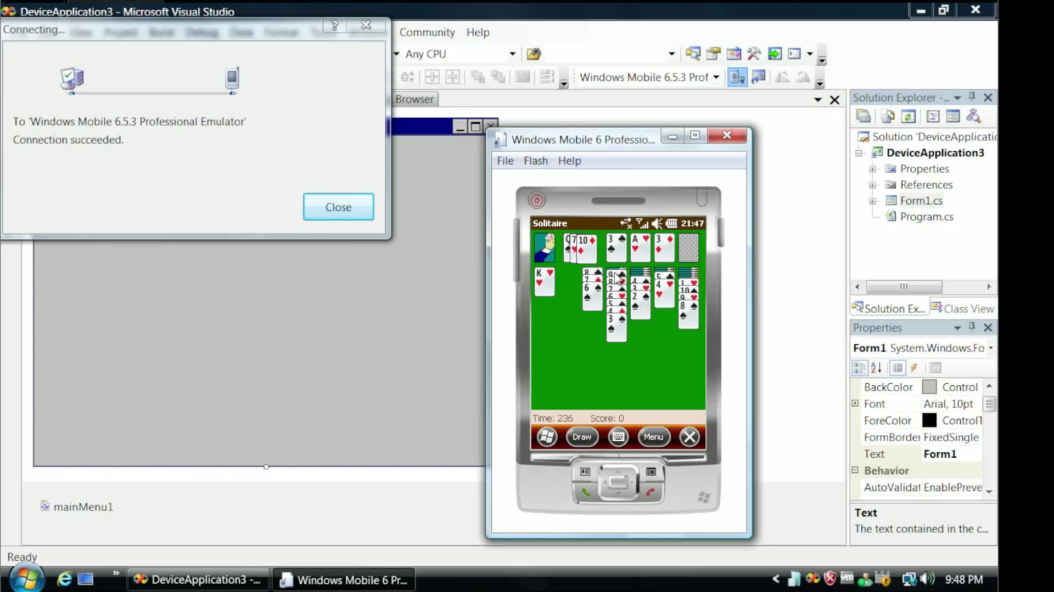Click the ForeColor black color swatch

point(929,420)
